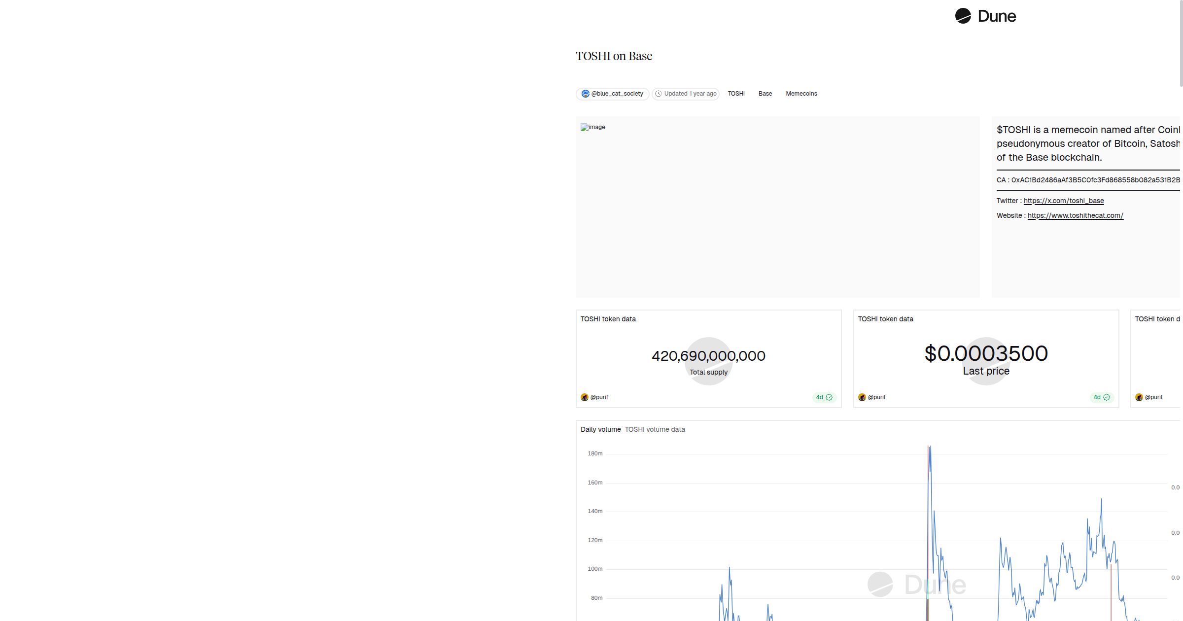
Task: Click the Updated 1 year ago badge
Action: 686,94
